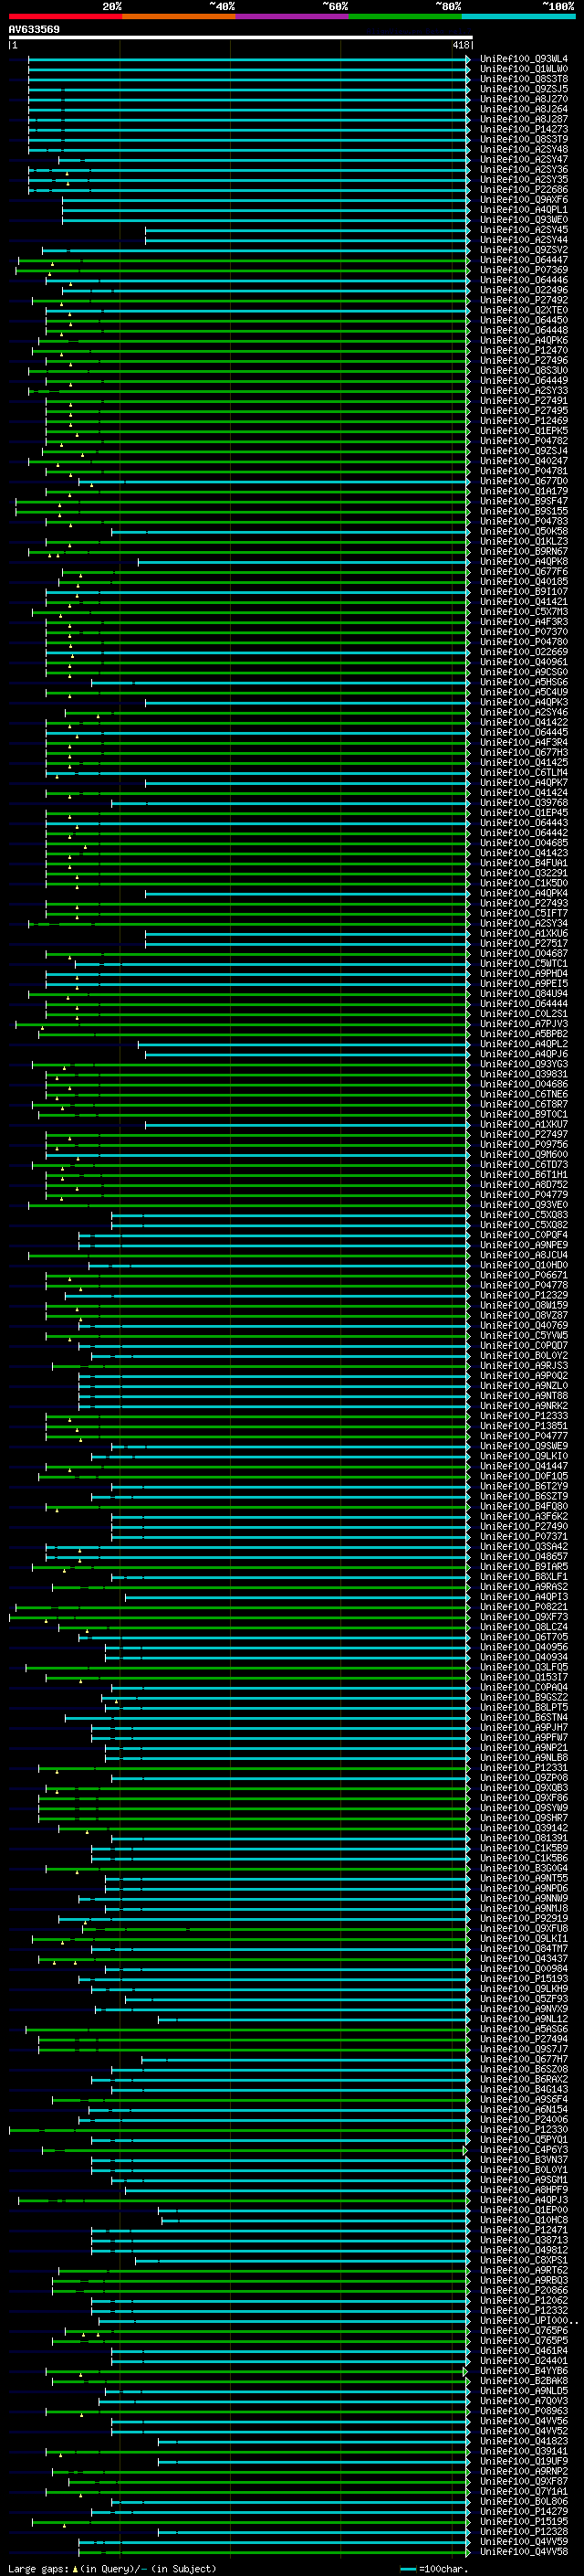584x2576 pixels.
Task: Select the label UniRef100_C5YVW5
Action: pos(524,1336)
